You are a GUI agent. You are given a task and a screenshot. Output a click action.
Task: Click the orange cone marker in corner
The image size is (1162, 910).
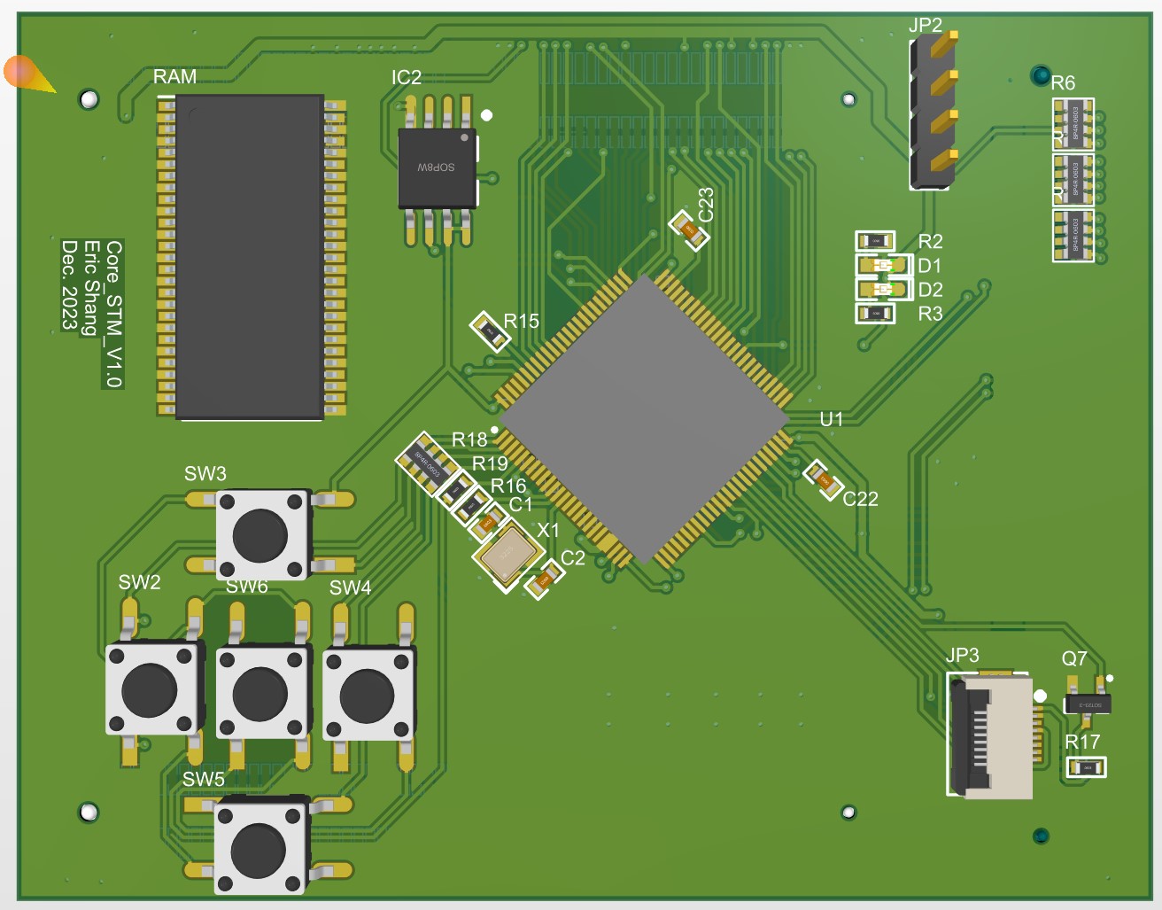point(27,74)
